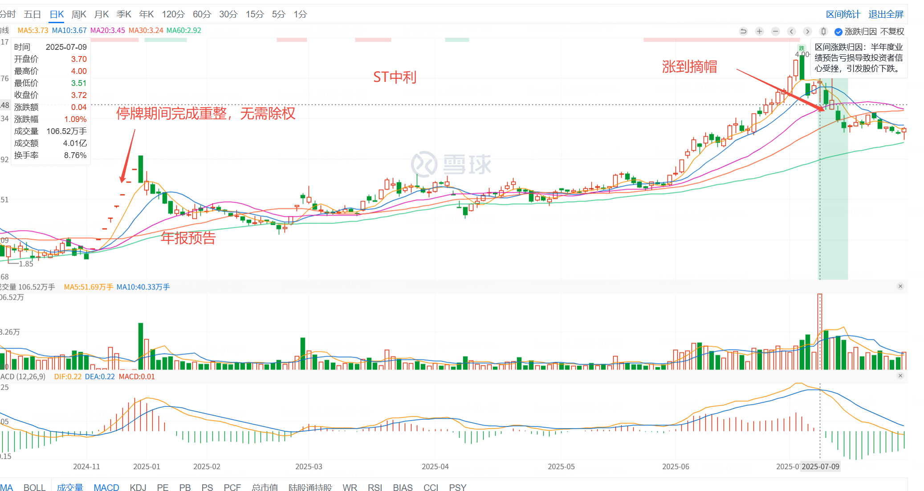Switch the sub-chart to RSI indicator

point(375,487)
